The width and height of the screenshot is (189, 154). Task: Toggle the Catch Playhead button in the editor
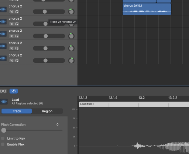[x=3, y=91]
